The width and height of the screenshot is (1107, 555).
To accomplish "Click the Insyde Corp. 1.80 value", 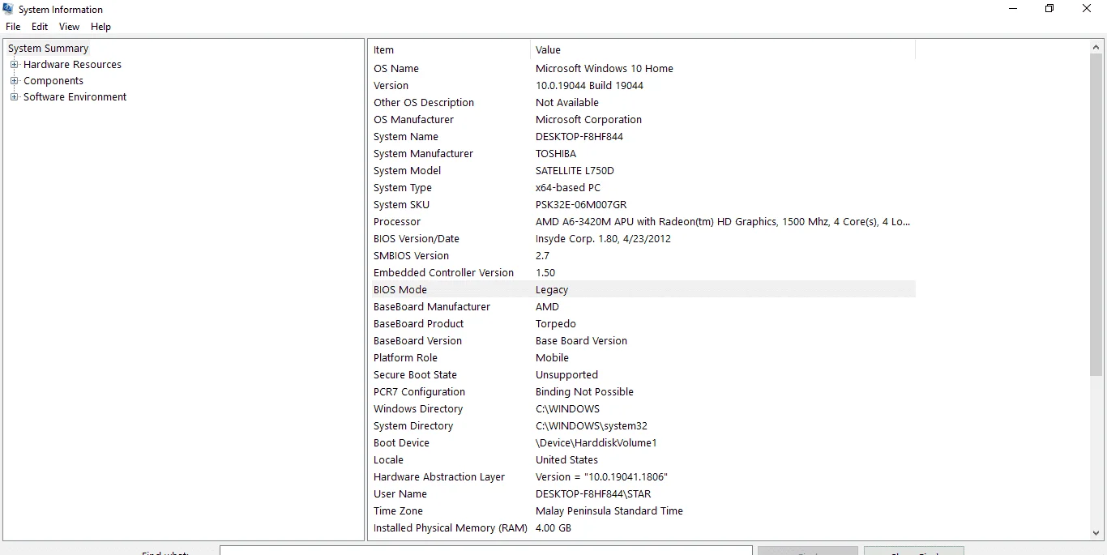I will (603, 239).
